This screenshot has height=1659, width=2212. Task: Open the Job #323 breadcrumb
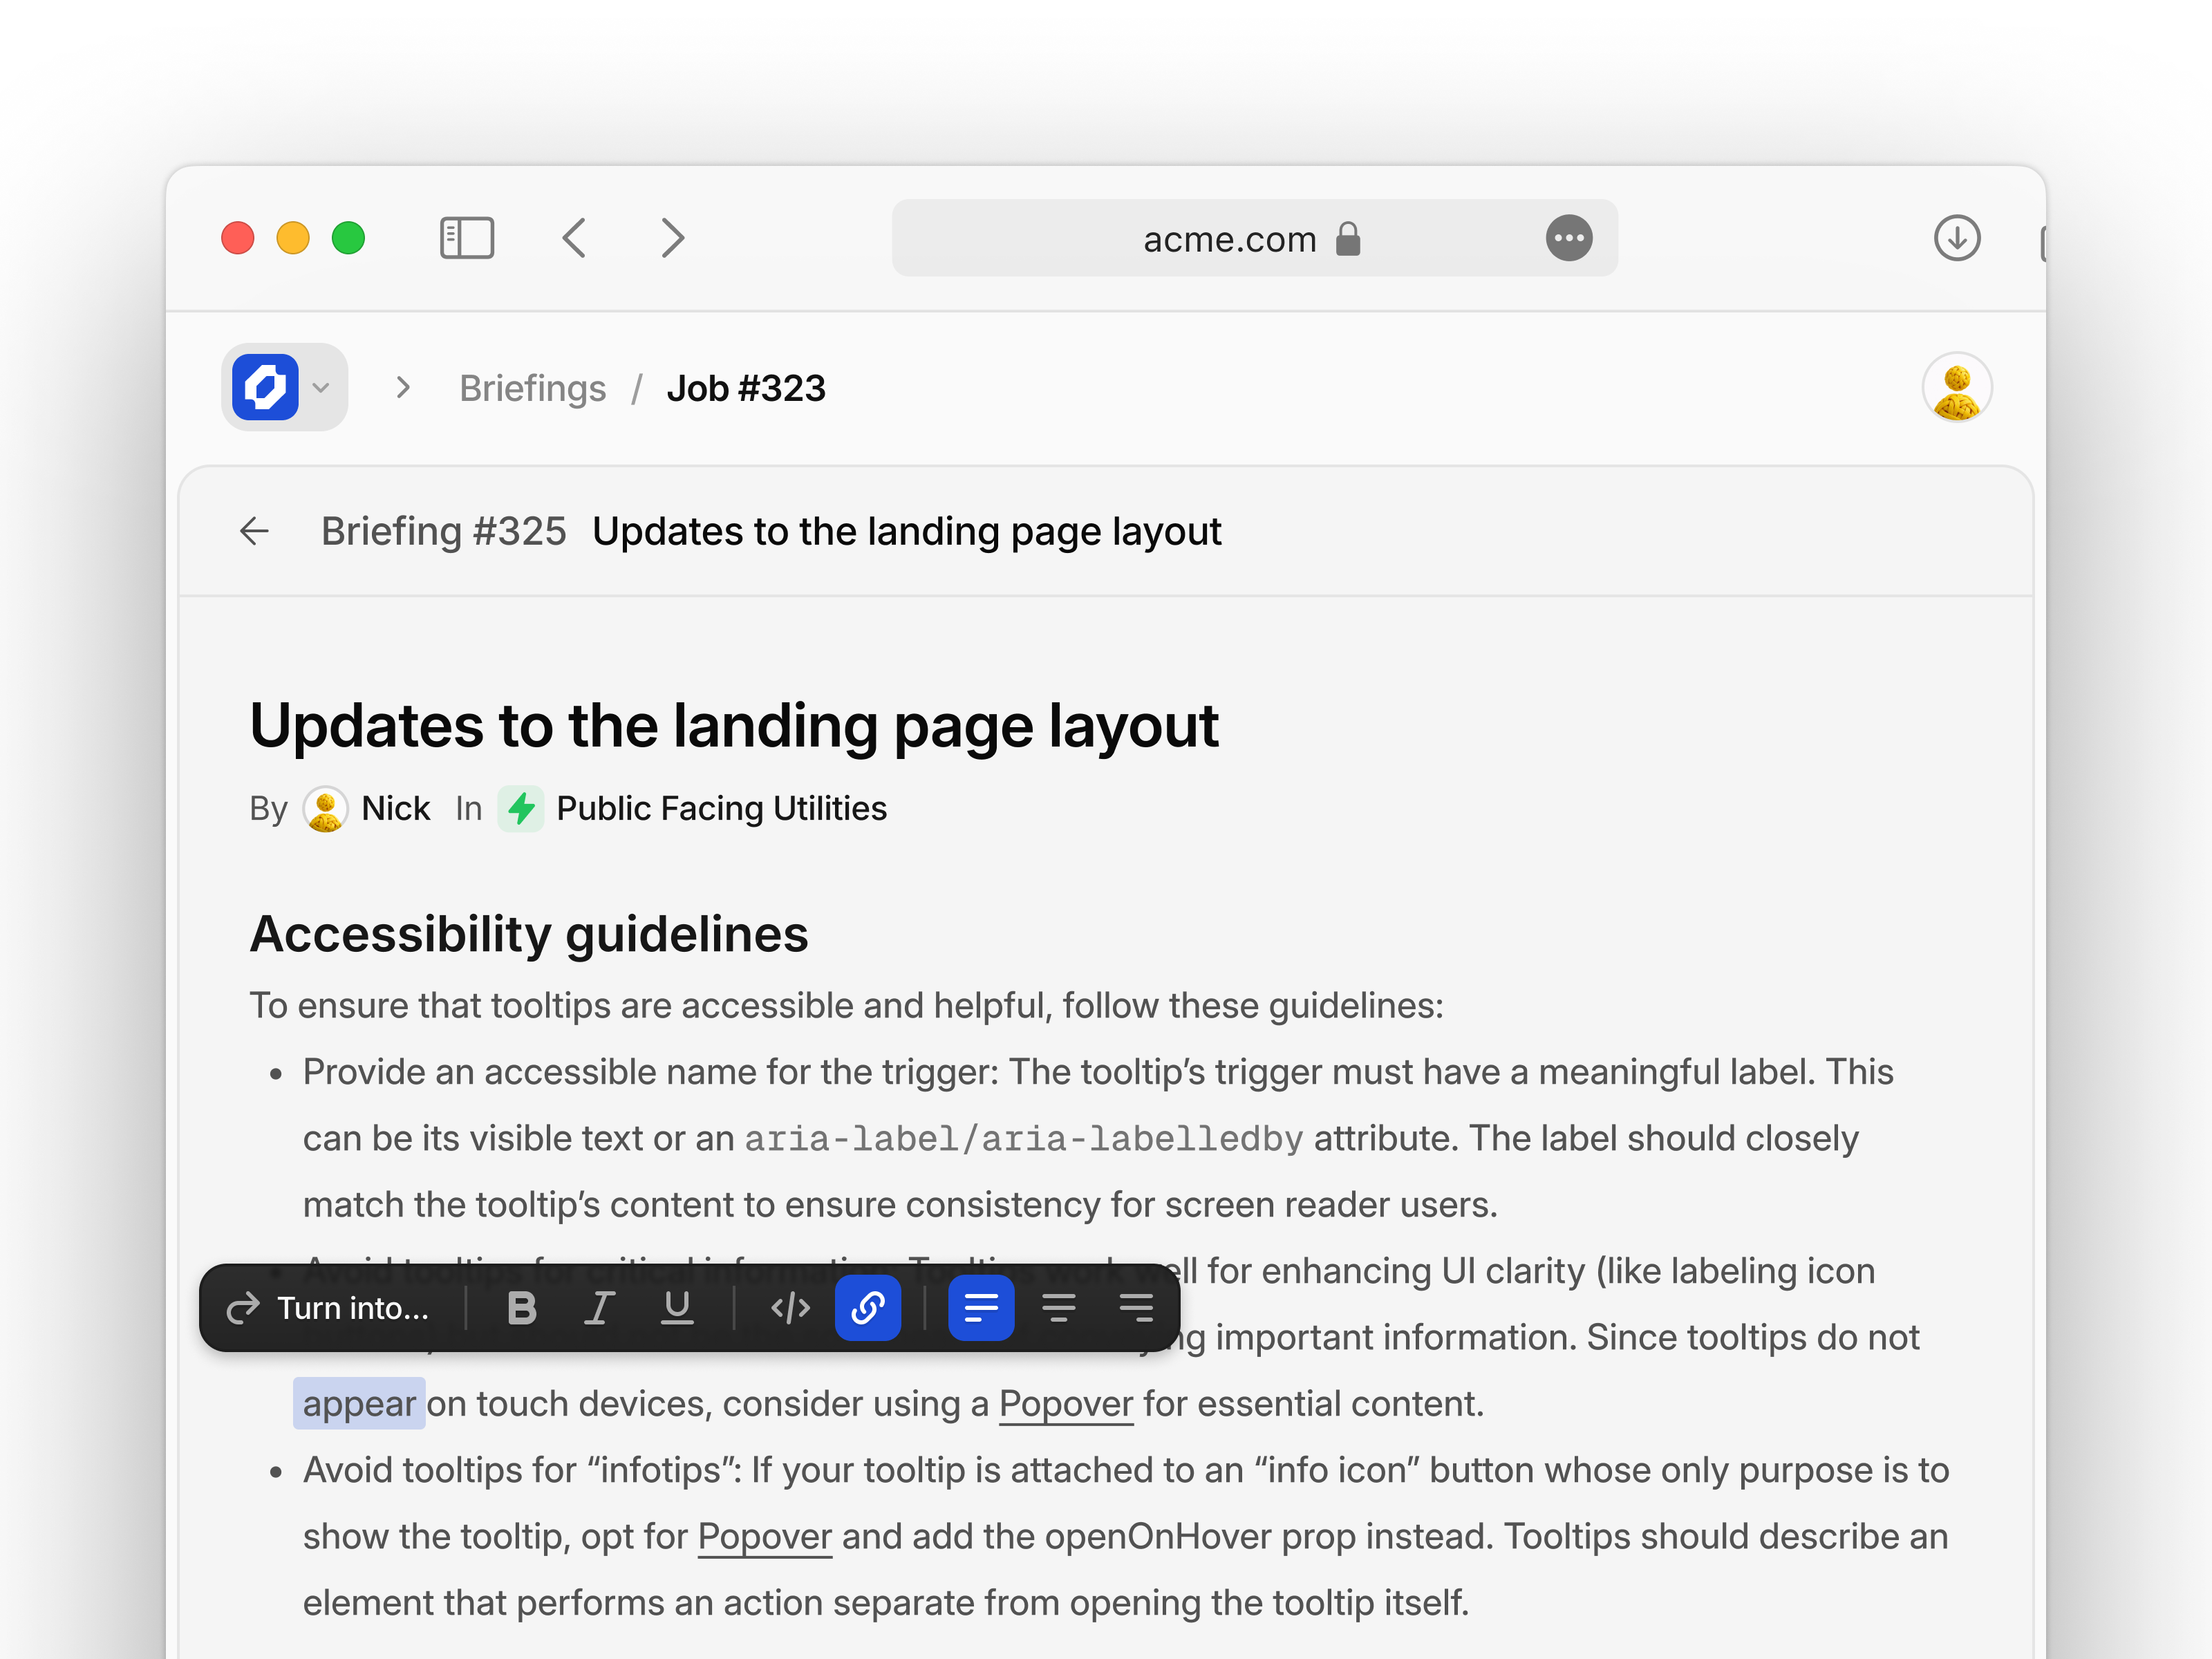(x=746, y=388)
